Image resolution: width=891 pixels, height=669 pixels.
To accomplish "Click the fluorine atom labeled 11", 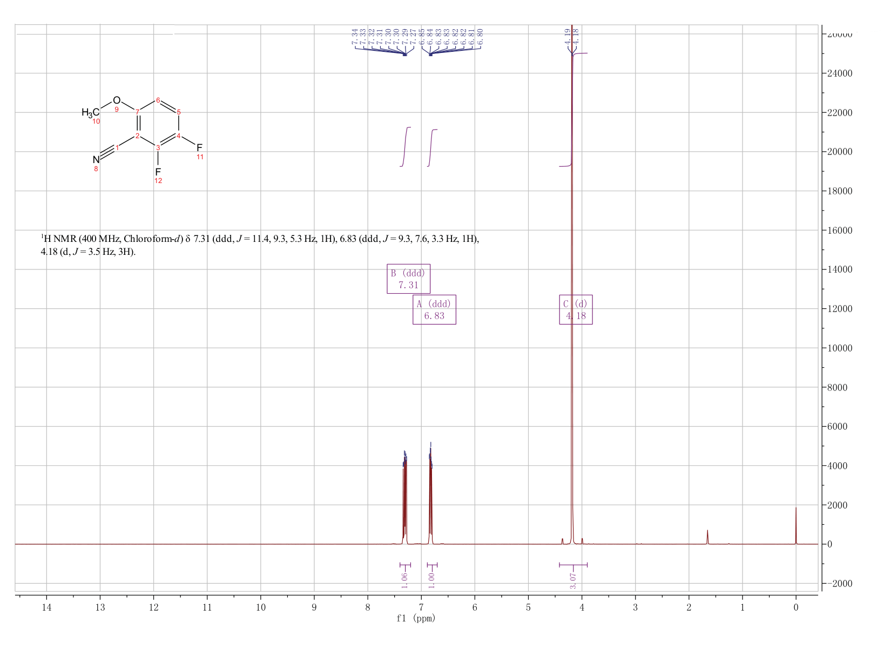I will coord(199,147).
